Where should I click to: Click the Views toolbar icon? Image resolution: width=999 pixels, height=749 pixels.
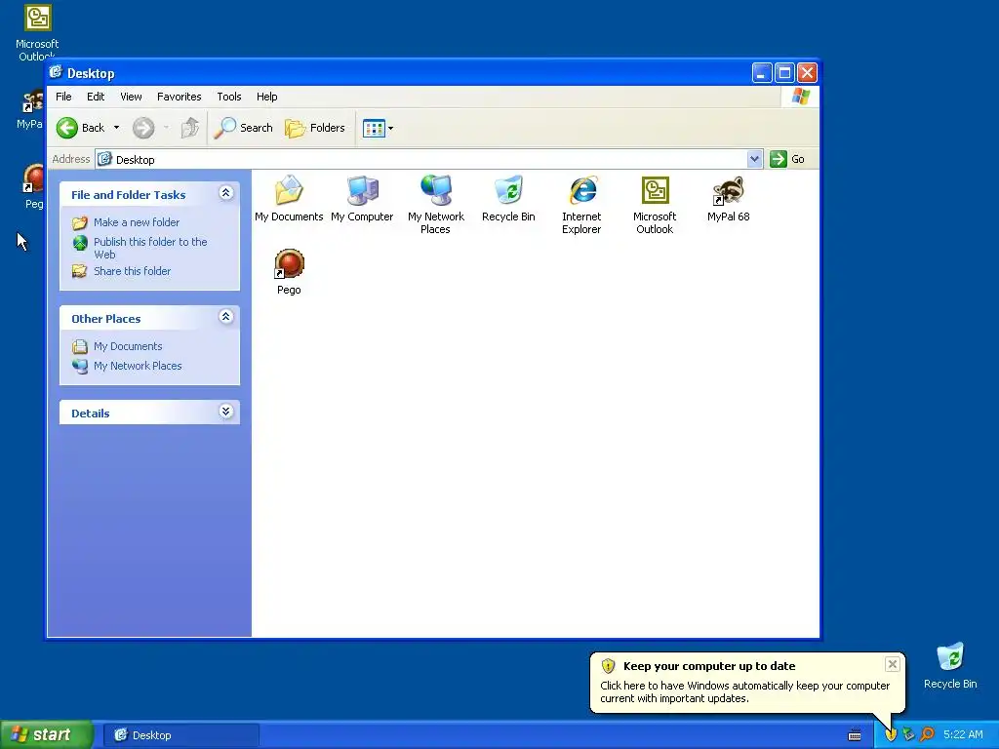(x=374, y=128)
